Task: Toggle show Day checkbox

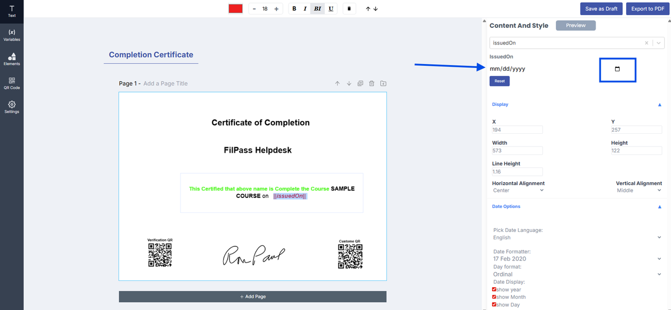Action: point(494,304)
